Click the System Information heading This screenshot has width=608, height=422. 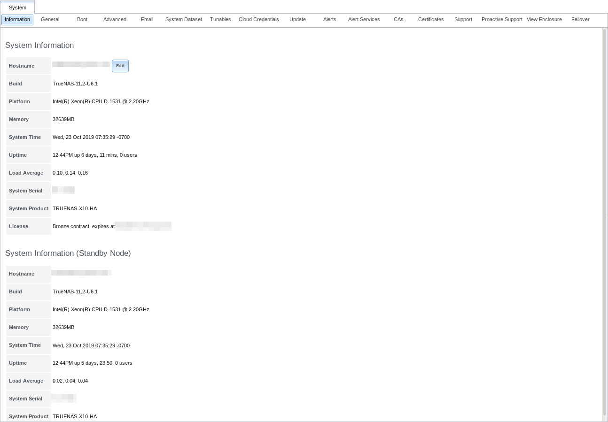[39, 46]
